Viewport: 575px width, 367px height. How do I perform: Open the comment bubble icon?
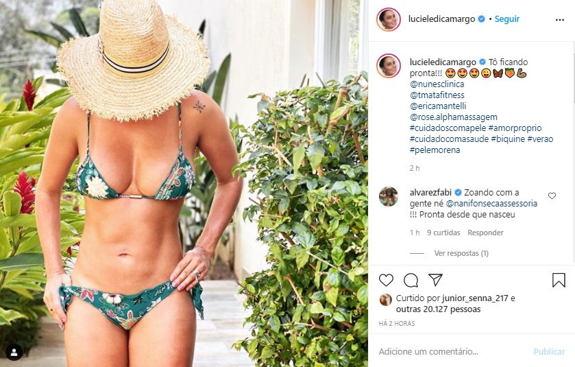(411, 281)
